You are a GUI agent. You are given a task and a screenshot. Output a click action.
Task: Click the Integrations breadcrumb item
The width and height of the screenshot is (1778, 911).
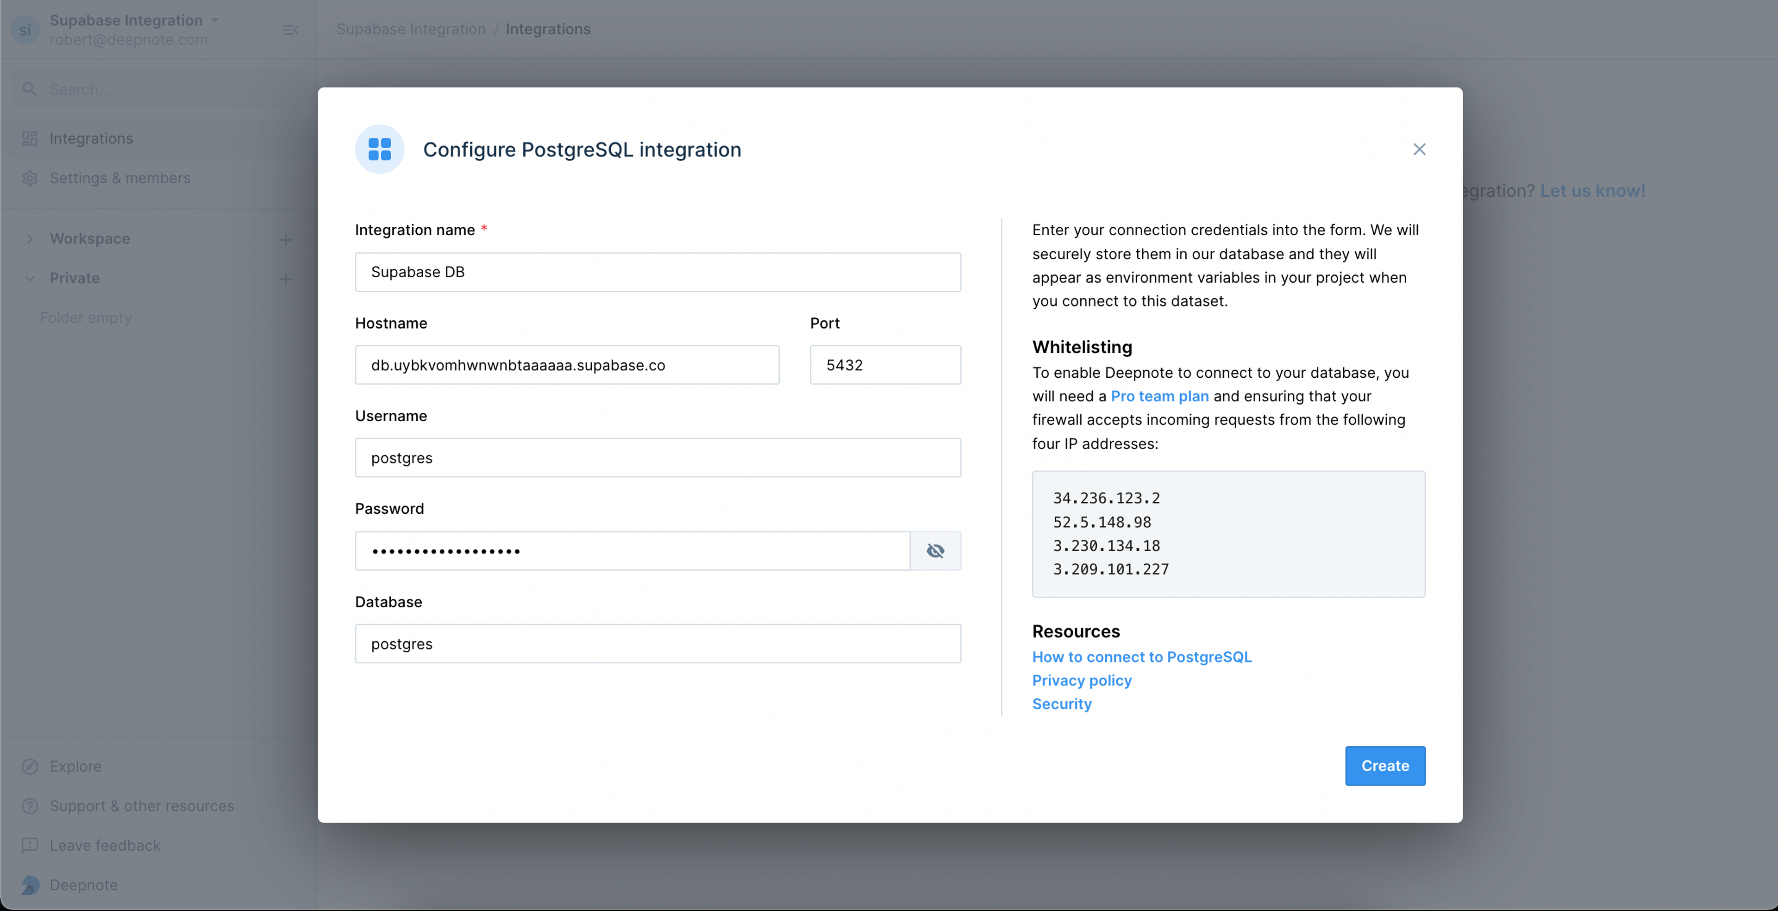tap(548, 29)
